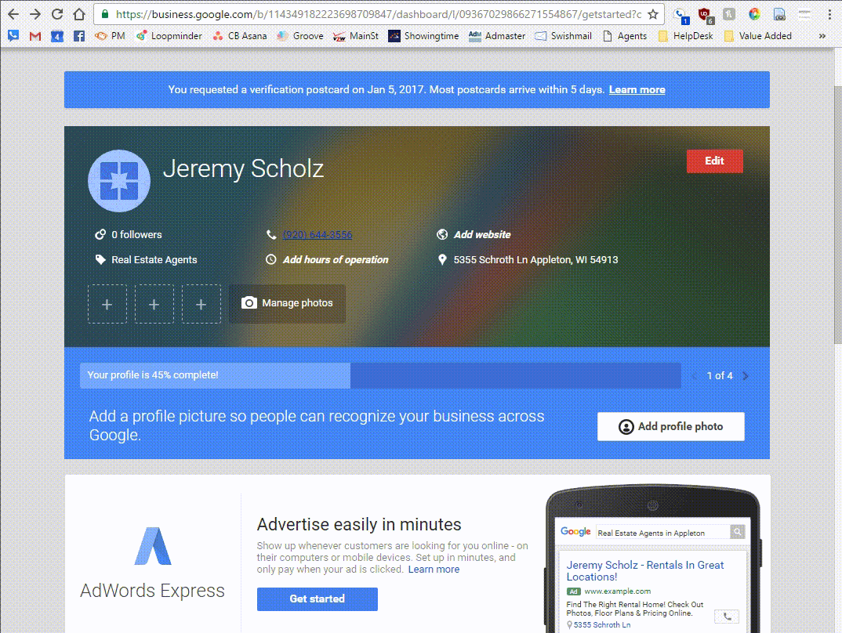Go to the previous profile suggestion
Screen dimensions: 842x633
(x=695, y=376)
